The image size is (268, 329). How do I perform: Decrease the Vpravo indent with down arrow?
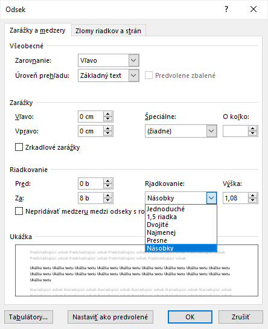coord(107,133)
